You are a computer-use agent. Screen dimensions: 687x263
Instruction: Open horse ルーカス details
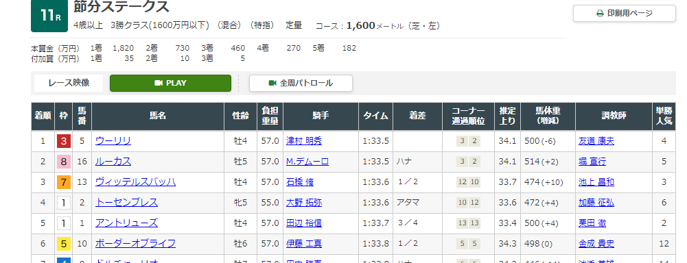113,161
